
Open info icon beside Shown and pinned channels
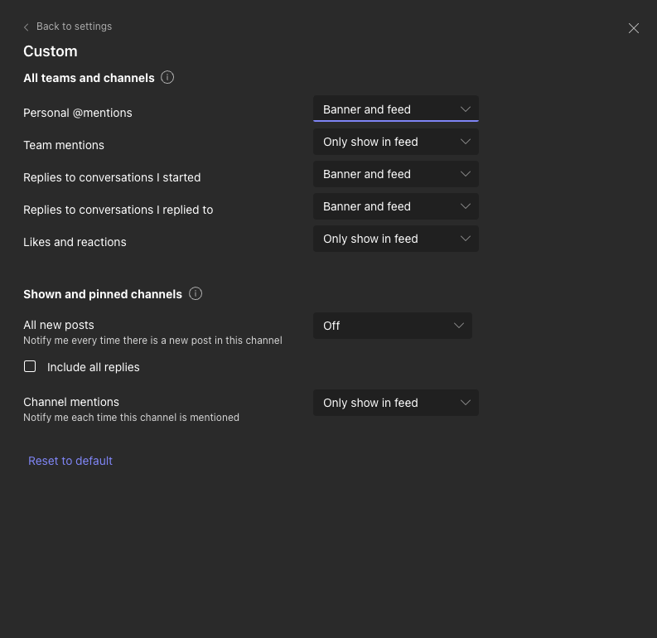click(196, 293)
